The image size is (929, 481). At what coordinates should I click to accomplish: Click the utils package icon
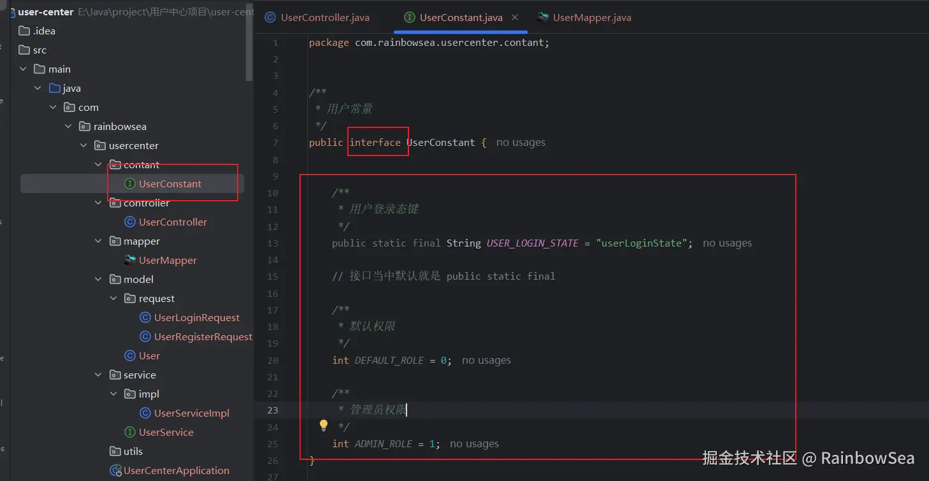click(x=115, y=451)
